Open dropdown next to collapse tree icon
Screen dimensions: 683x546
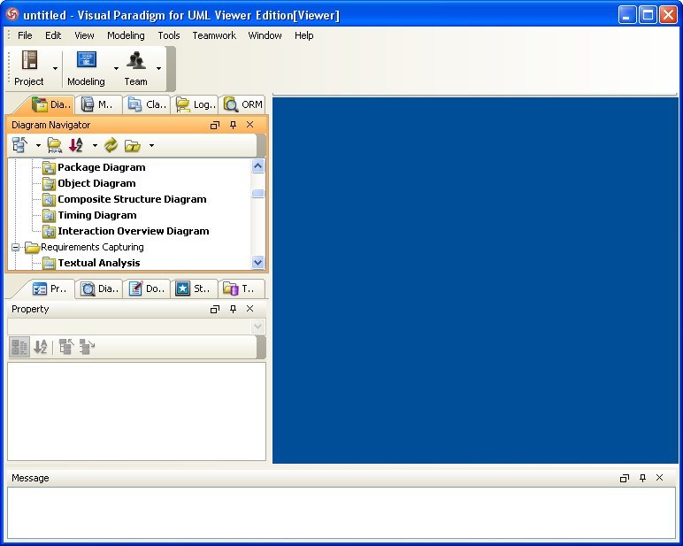[x=38, y=145]
